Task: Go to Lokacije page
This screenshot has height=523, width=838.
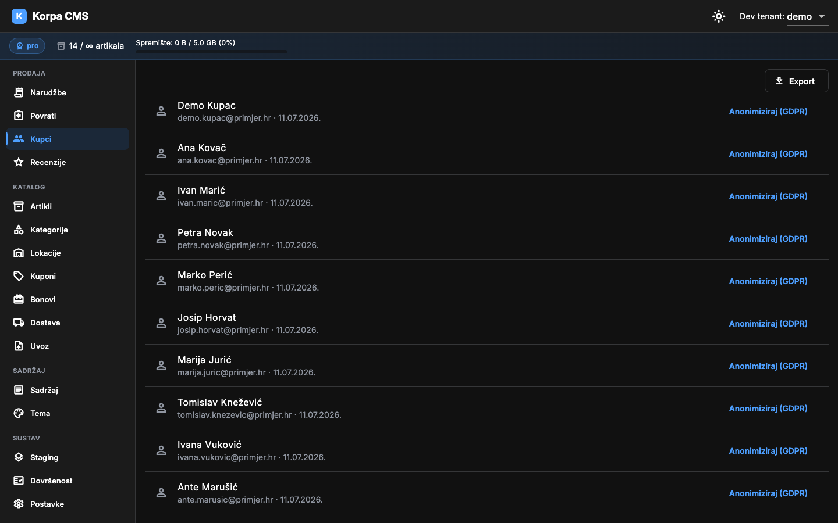Action: [x=68, y=253]
